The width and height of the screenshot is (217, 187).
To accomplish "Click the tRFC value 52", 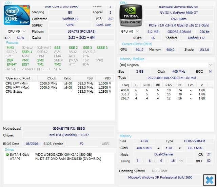I will click(209, 161).
